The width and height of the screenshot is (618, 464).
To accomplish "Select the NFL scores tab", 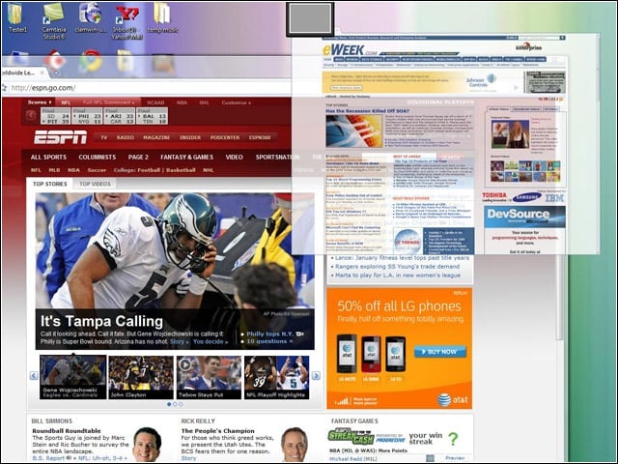I will (66, 102).
